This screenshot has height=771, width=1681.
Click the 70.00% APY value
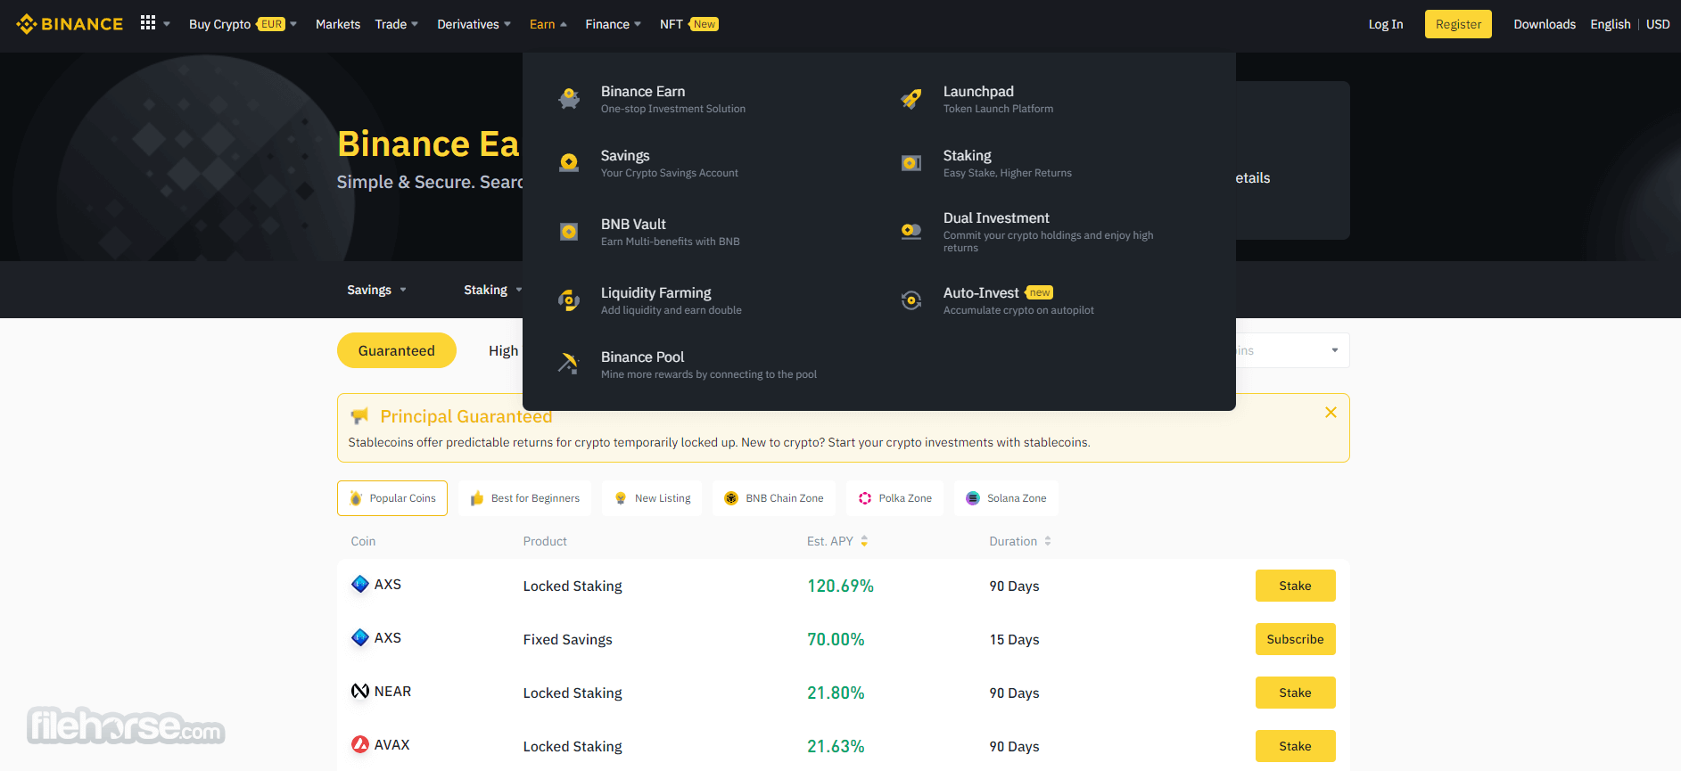click(x=836, y=639)
